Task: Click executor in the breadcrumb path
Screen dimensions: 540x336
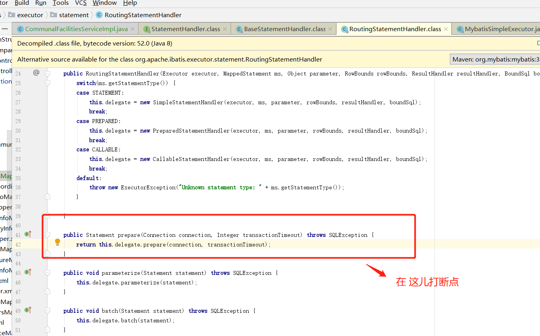Action: (x=30, y=15)
